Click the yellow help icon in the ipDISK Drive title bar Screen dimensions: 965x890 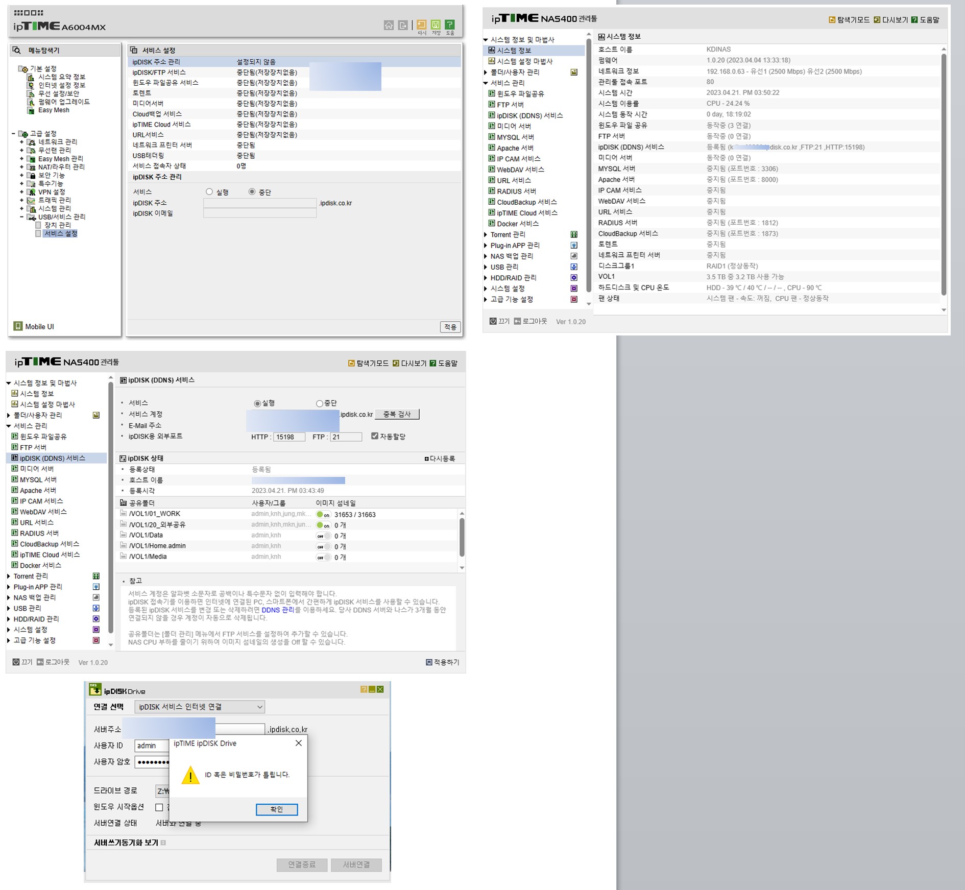tap(364, 689)
